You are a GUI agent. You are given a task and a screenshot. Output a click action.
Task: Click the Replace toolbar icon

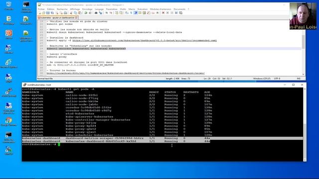[101, 13]
